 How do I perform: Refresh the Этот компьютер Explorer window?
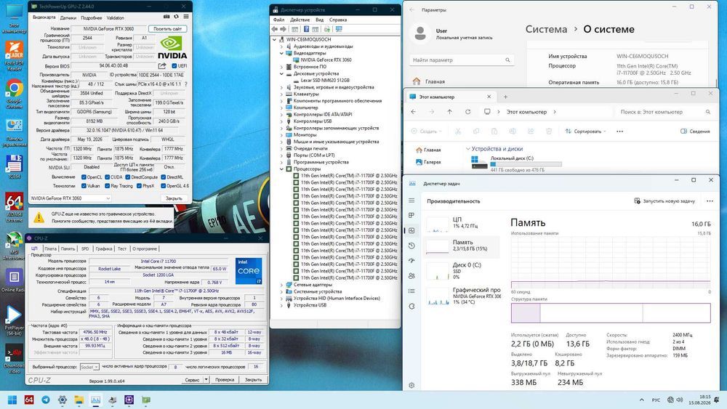(467, 112)
